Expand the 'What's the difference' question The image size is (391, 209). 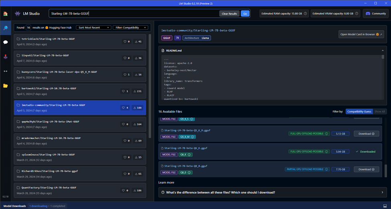(273, 192)
